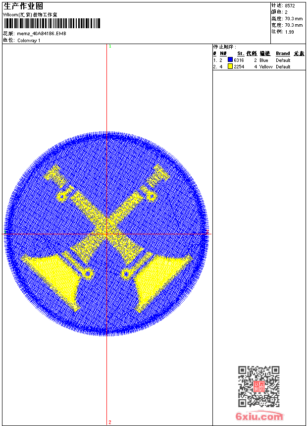Click the '代码' column header

click(252, 53)
